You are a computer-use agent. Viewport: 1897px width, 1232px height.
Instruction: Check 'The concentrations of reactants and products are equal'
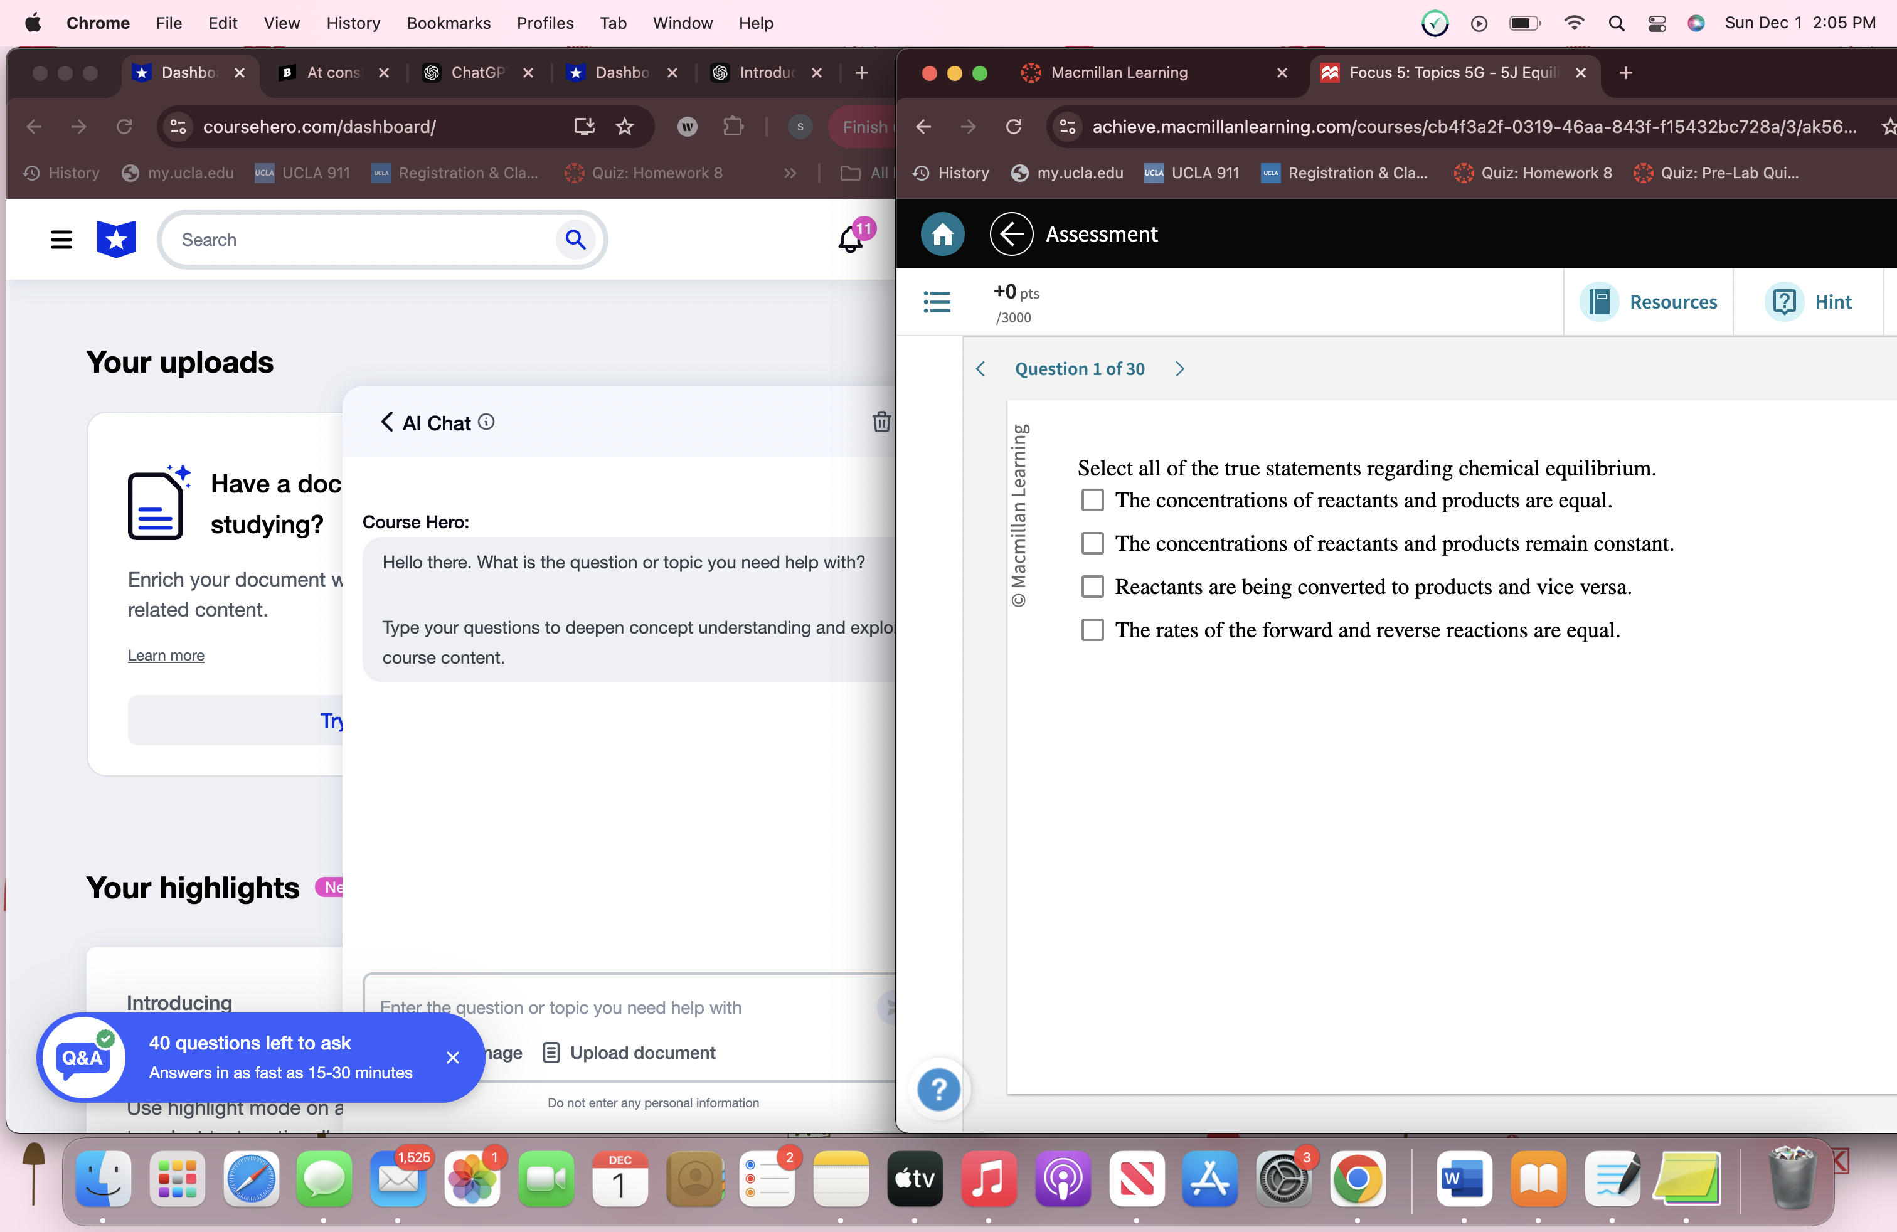(1092, 500)
